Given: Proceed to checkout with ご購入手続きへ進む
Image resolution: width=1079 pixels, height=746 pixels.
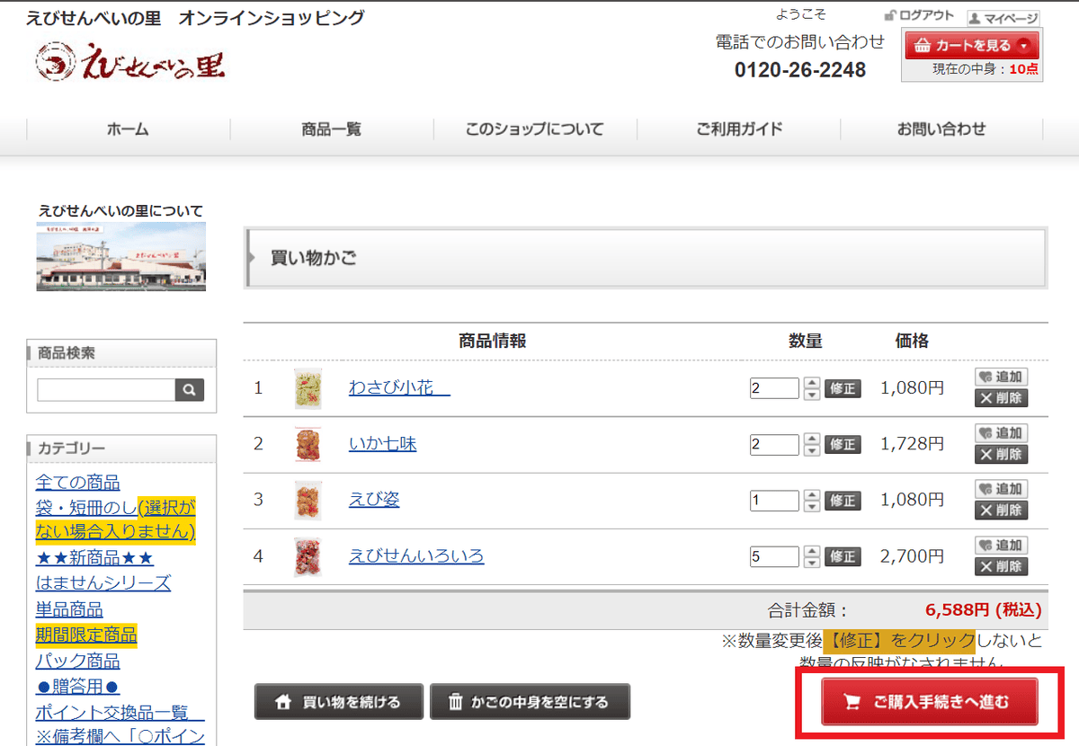Looking at the screenshot, I should (x=929, y=702).
